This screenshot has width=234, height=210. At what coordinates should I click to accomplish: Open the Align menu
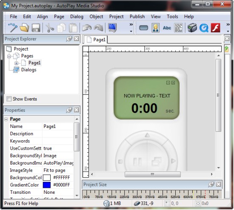(x=43, y=17)
